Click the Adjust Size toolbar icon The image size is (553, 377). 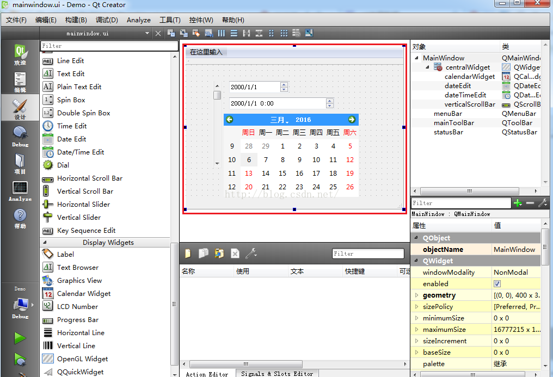(x=309, y=33)
